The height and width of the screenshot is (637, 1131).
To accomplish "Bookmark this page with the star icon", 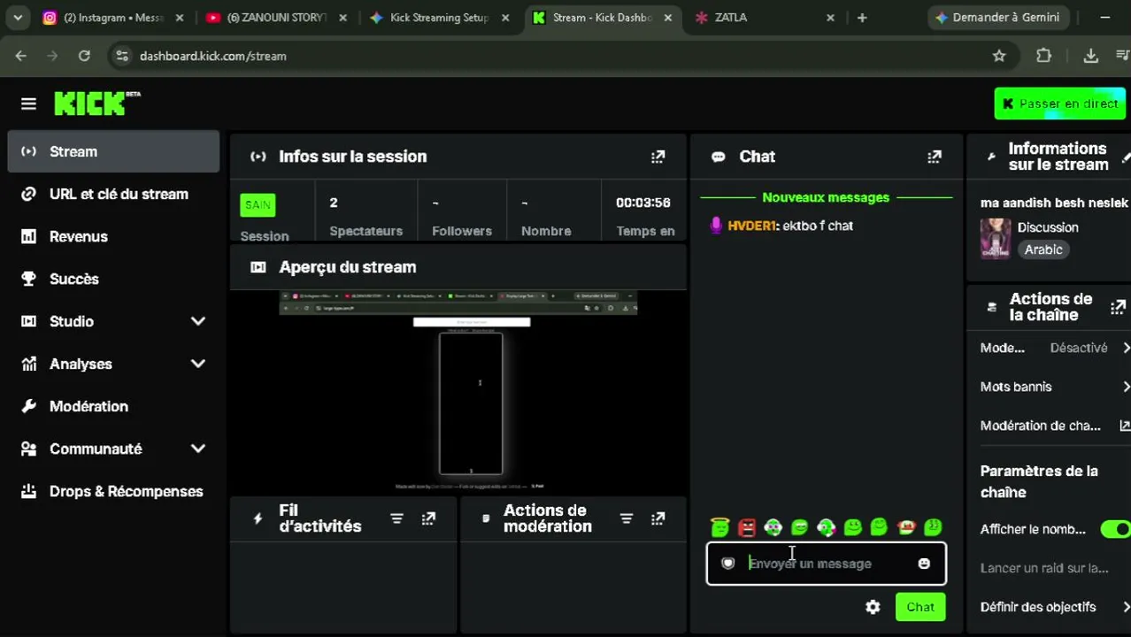I will [x=999, y=56].
